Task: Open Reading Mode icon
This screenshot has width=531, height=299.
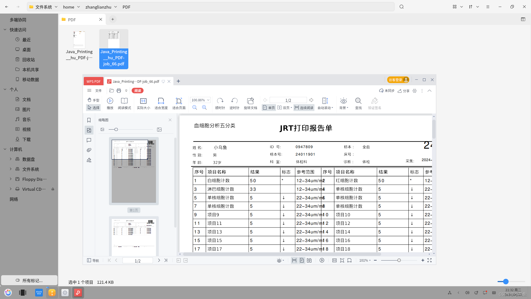Action: tap(124, 104)
